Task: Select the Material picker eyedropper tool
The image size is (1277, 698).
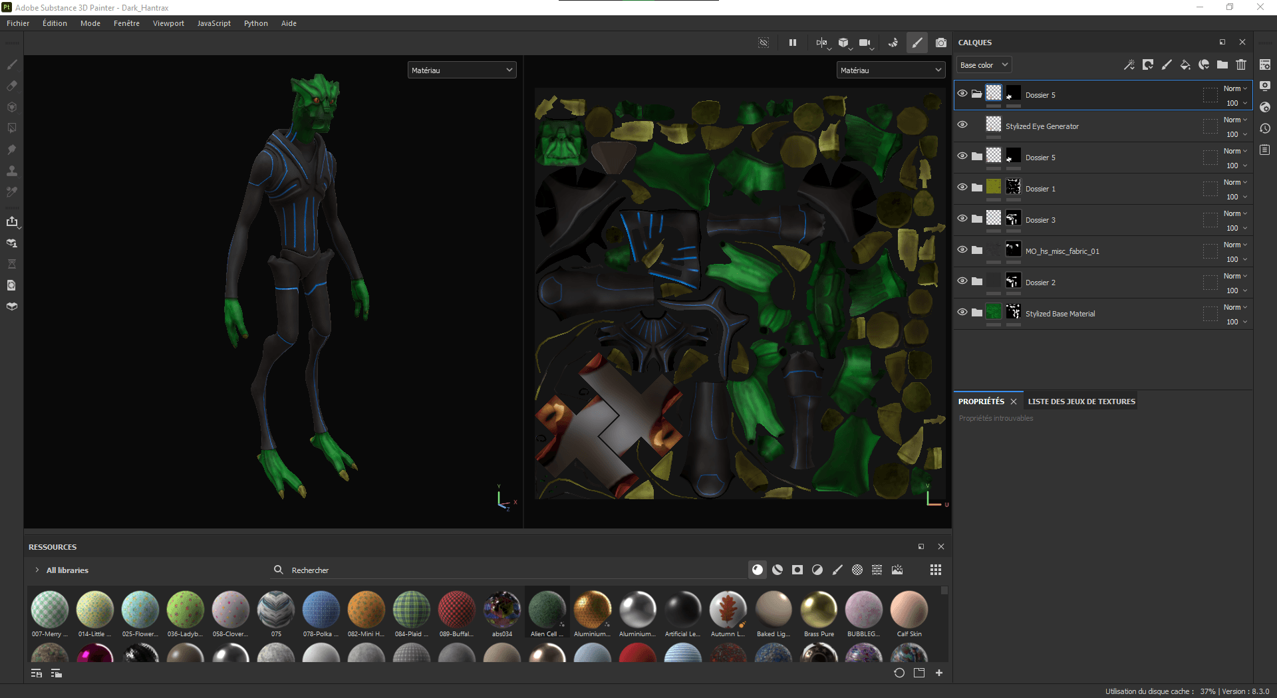Action: tap(12, 192)
